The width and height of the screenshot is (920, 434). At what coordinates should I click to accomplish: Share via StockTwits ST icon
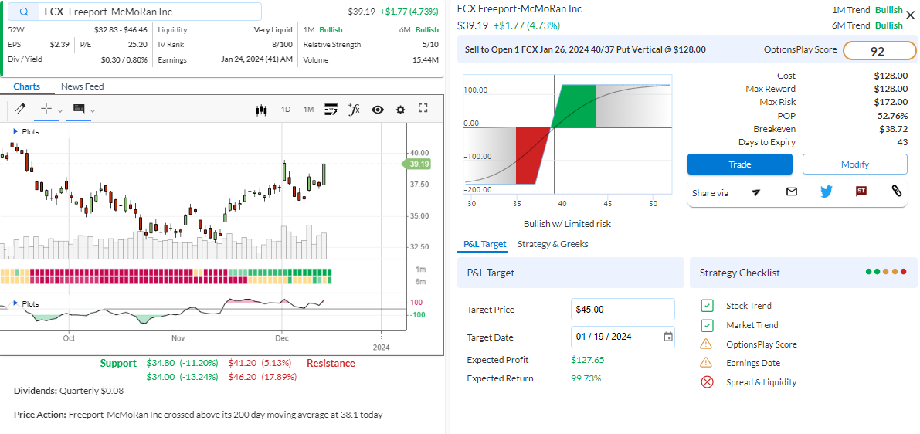click(x=861, y=191)
